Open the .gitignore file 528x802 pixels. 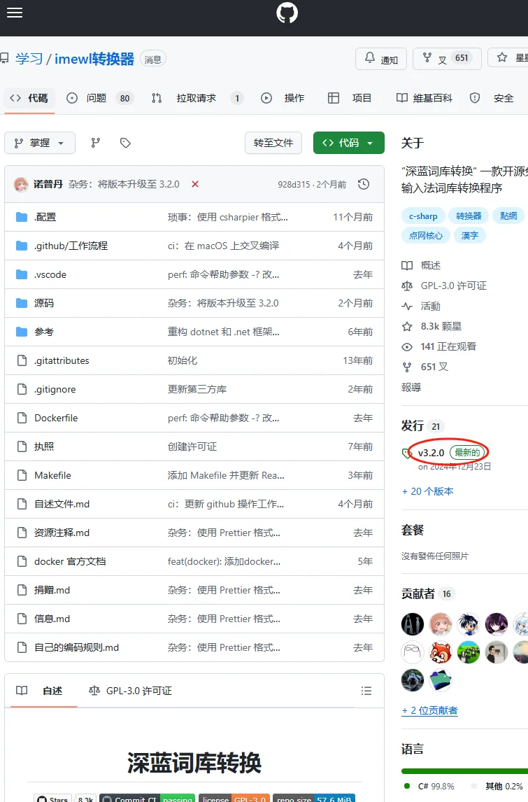pyautogui.click(x=55, y=389)
